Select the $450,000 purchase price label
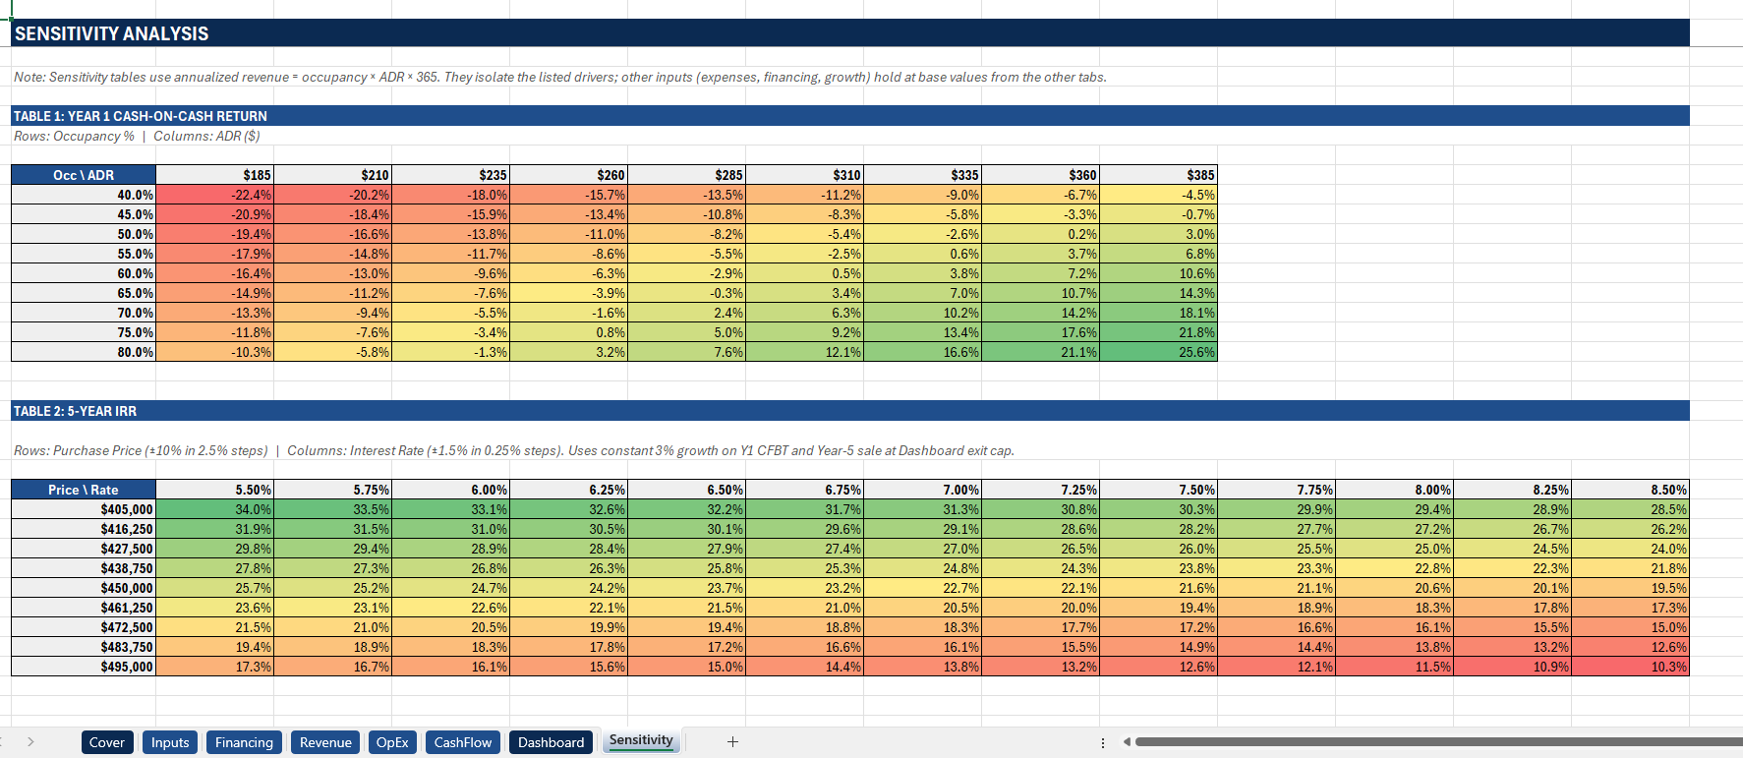The height and width of the screenshot is (758, 1743). click(x=84, y=588)
